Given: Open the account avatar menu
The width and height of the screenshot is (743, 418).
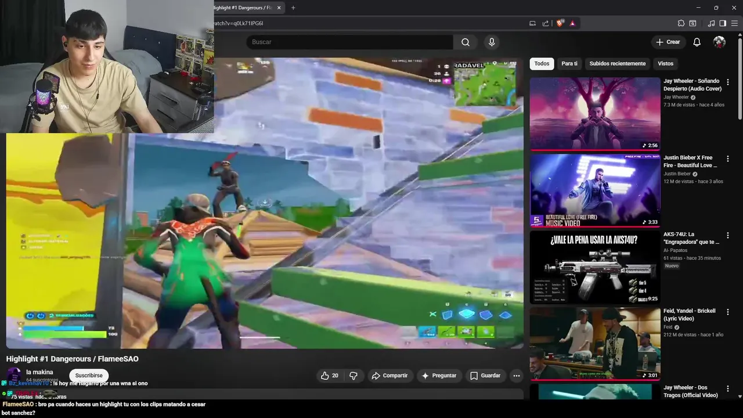Looking at the screenshot, I should (719, 42).
